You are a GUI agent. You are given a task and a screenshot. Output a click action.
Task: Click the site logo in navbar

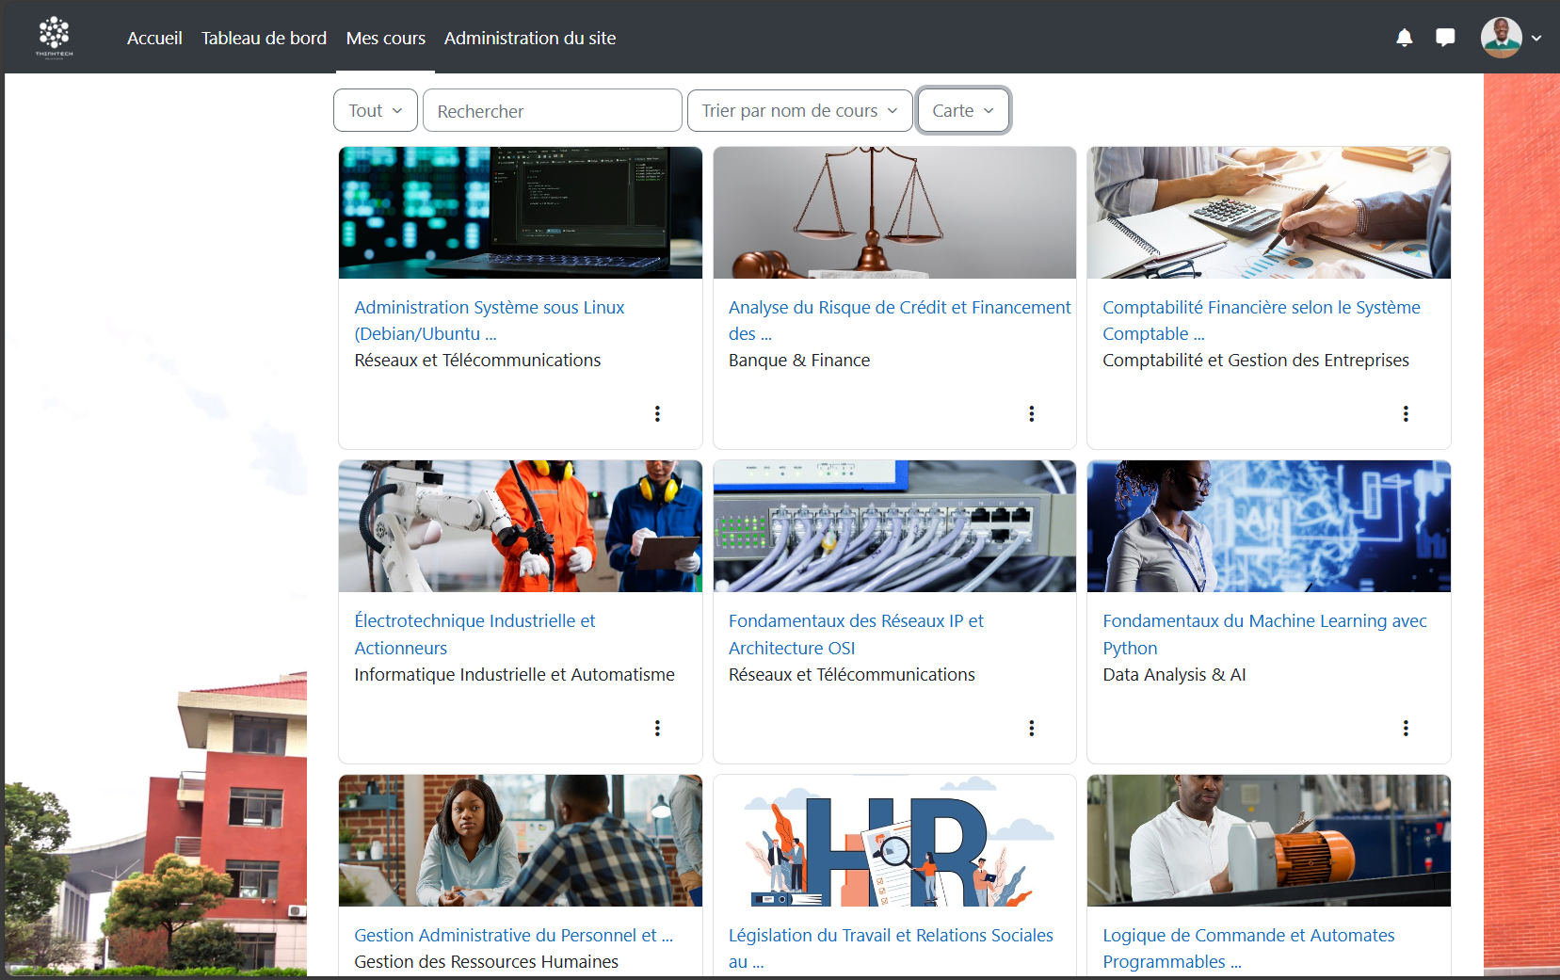pyautogui.click(x=55, y=38)
